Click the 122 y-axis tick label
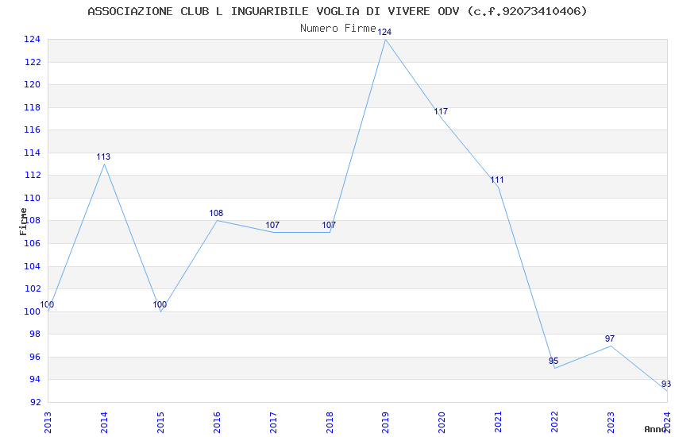The height and width of the screenshot is (437, 675). [33, 62]
